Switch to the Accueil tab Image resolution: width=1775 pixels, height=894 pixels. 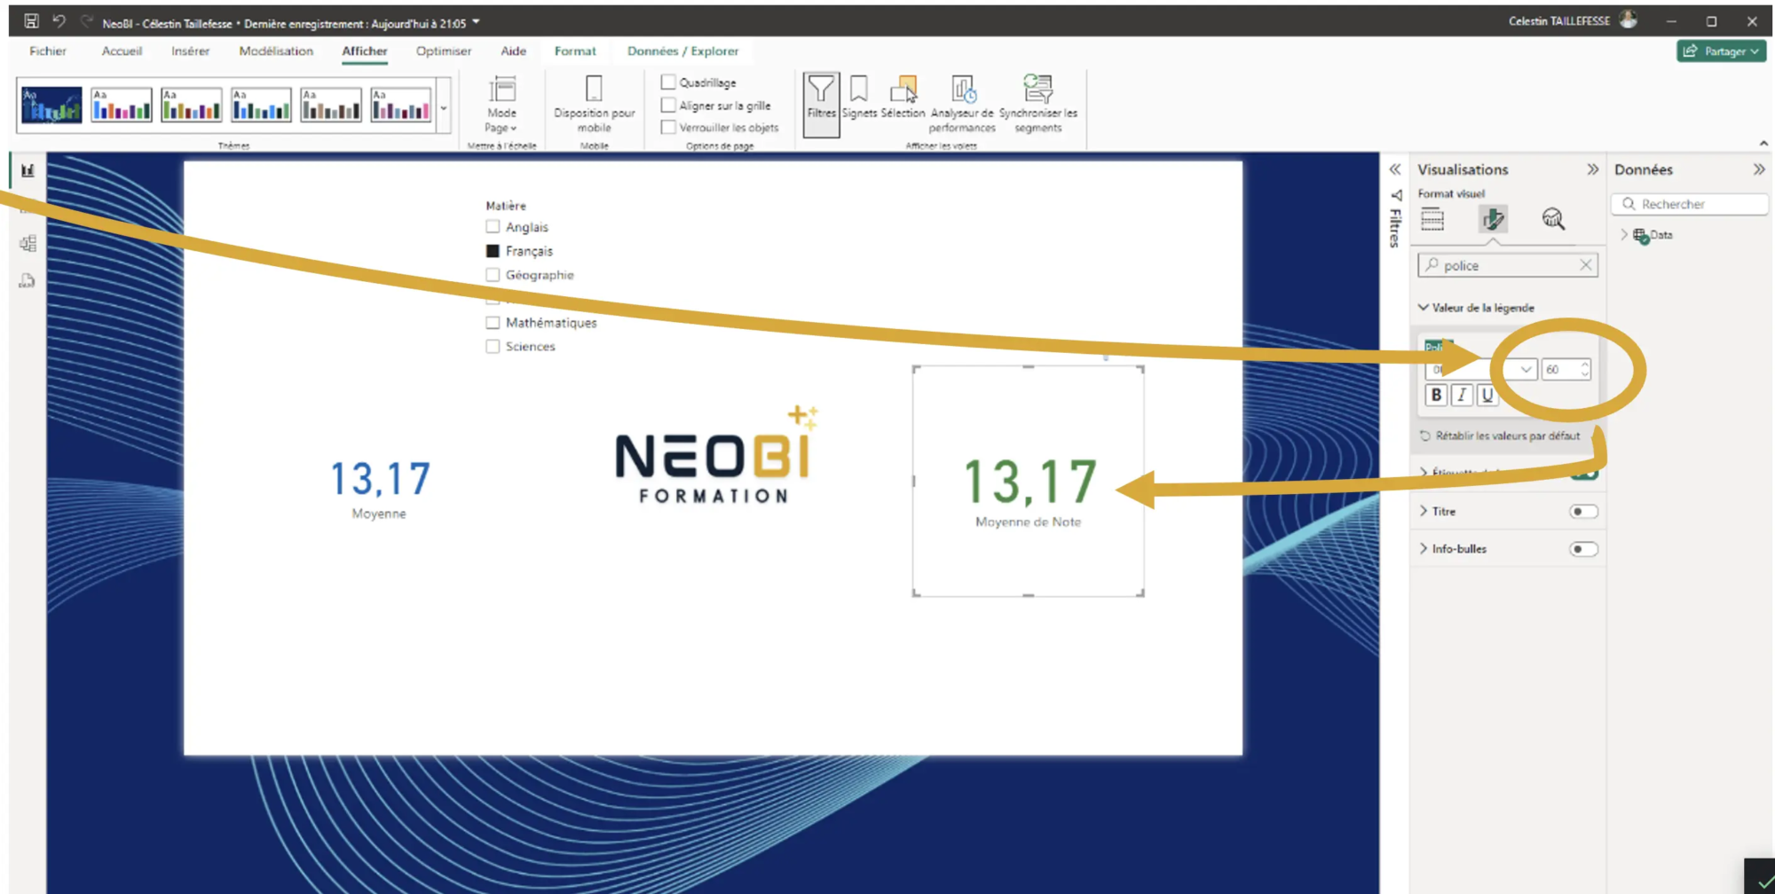(x=122, y=51)
